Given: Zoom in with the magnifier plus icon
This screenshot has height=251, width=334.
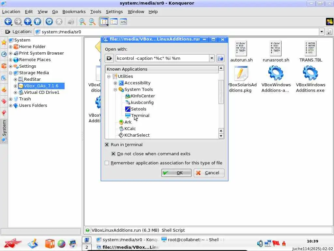Looking at the screenshot, I should pos(82,22).
